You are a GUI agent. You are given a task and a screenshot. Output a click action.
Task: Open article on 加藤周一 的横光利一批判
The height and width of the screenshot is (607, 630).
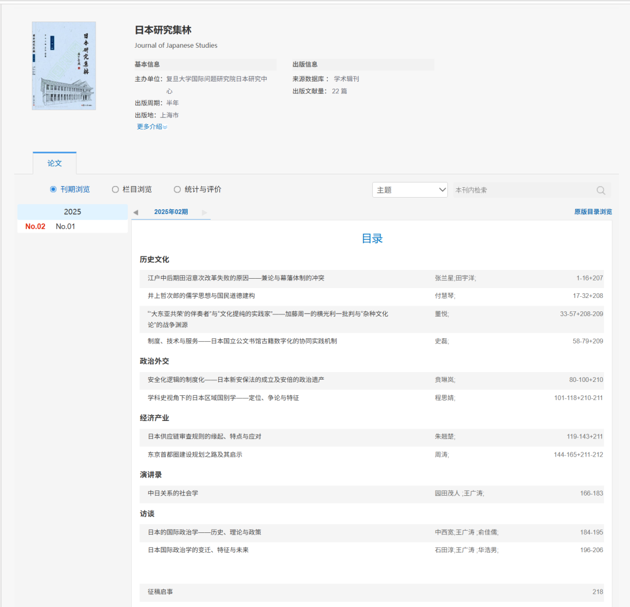(268, 320)
